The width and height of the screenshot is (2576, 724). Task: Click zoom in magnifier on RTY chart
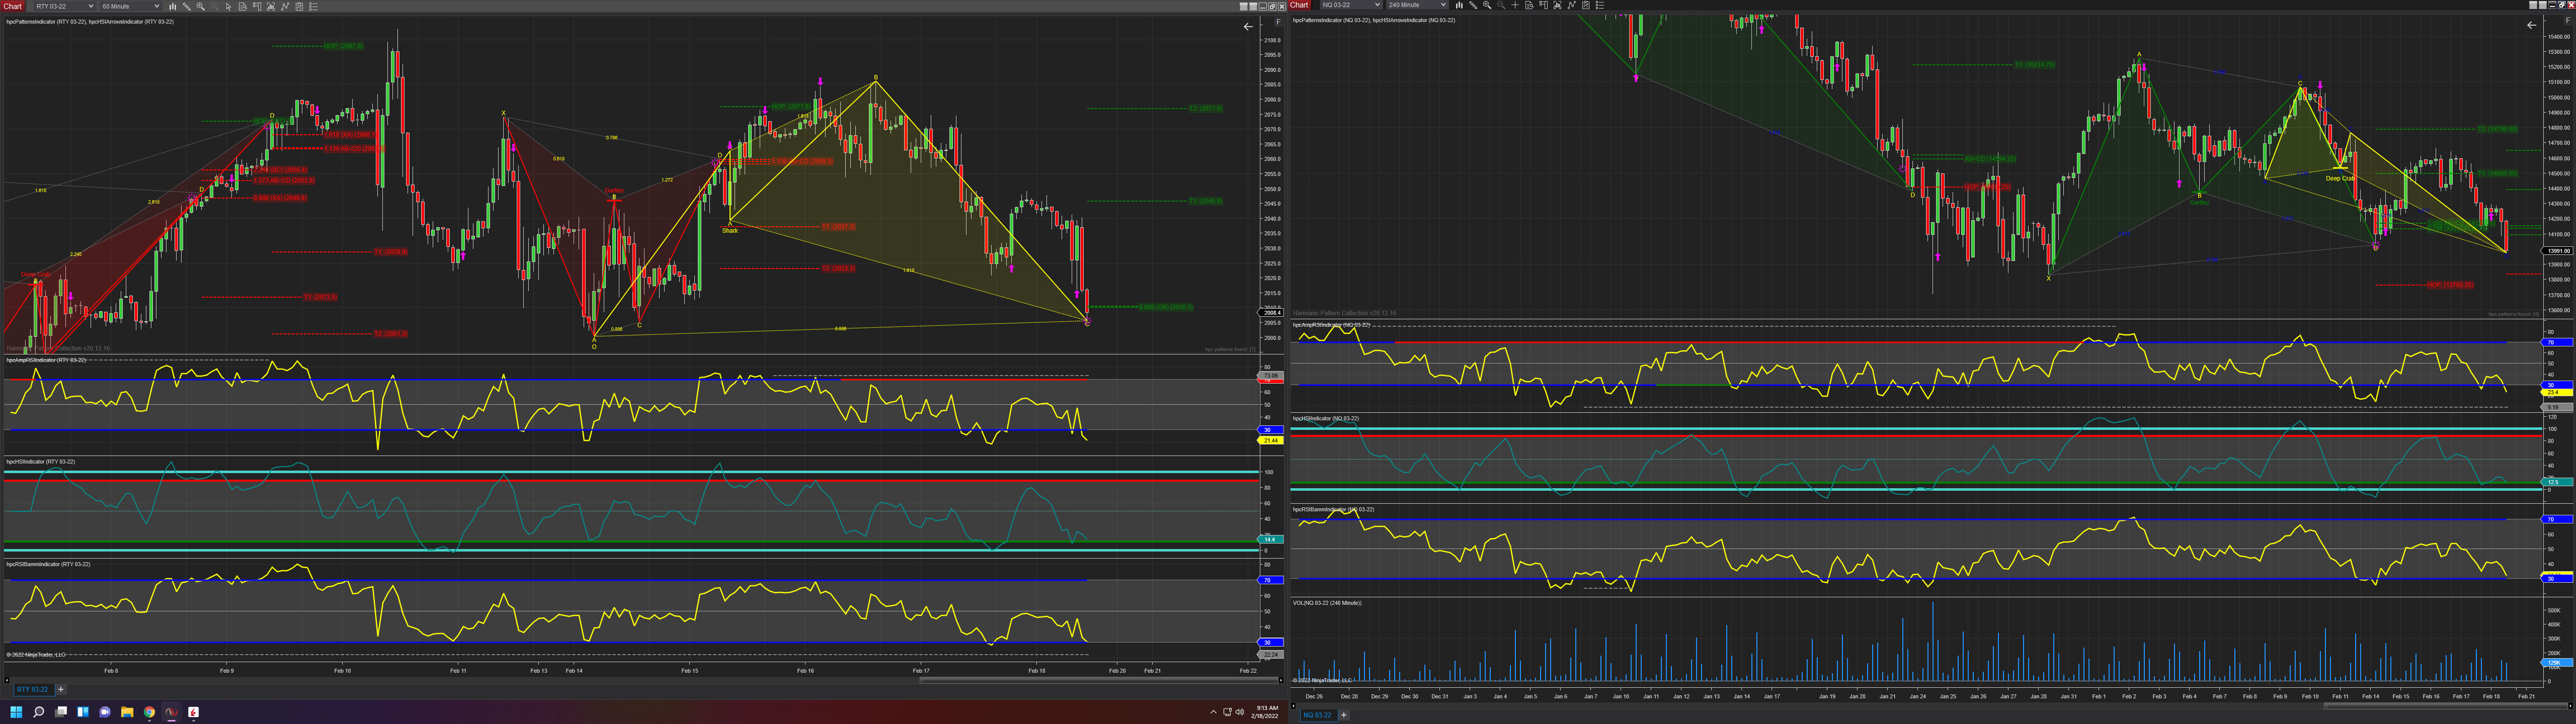(x=201, y=6)
